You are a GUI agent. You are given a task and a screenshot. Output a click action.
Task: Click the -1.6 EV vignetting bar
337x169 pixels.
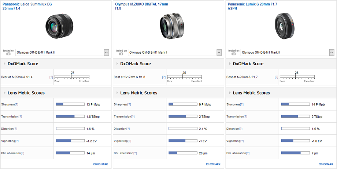[296, 141]
